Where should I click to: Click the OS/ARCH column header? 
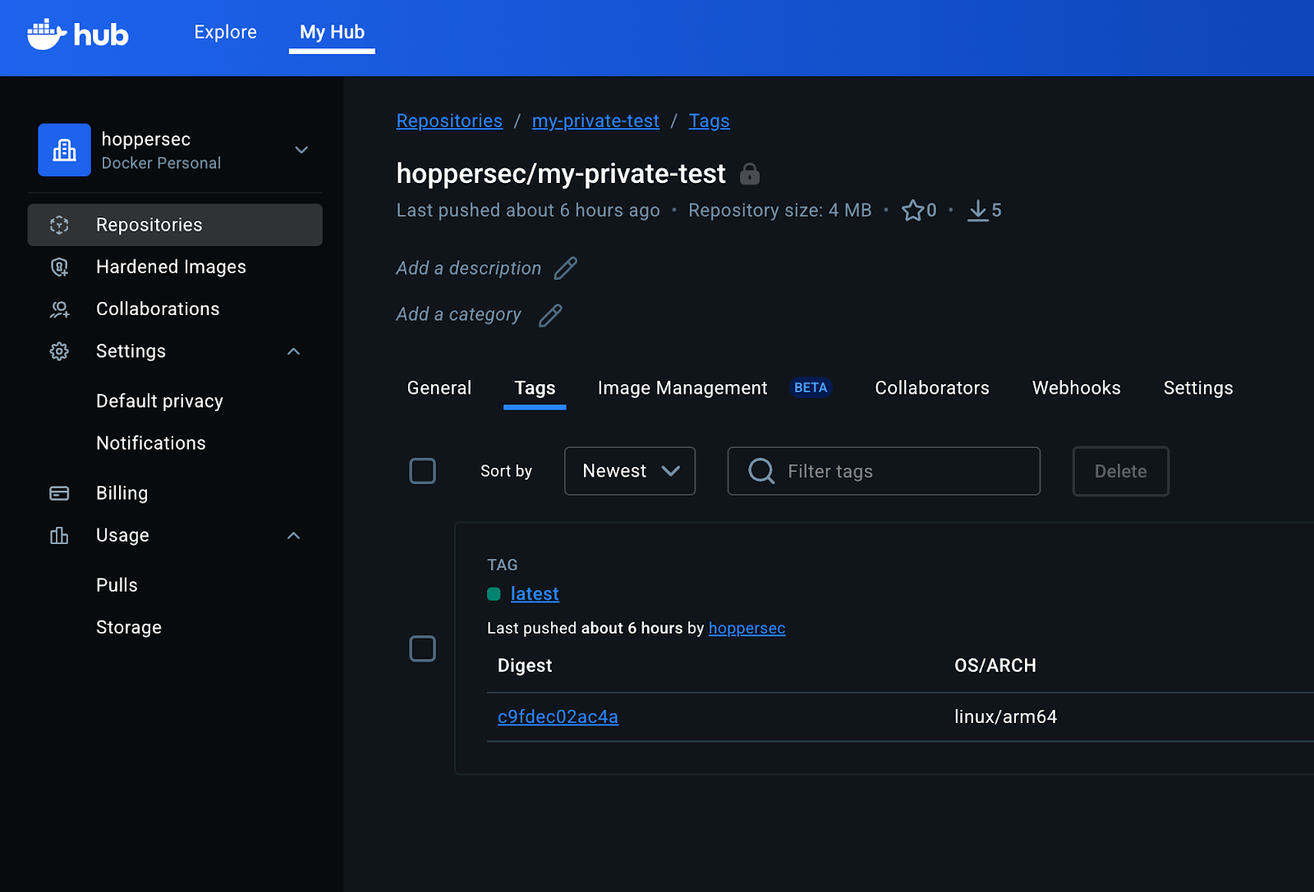pyautogui.click(x=995, y=666)
